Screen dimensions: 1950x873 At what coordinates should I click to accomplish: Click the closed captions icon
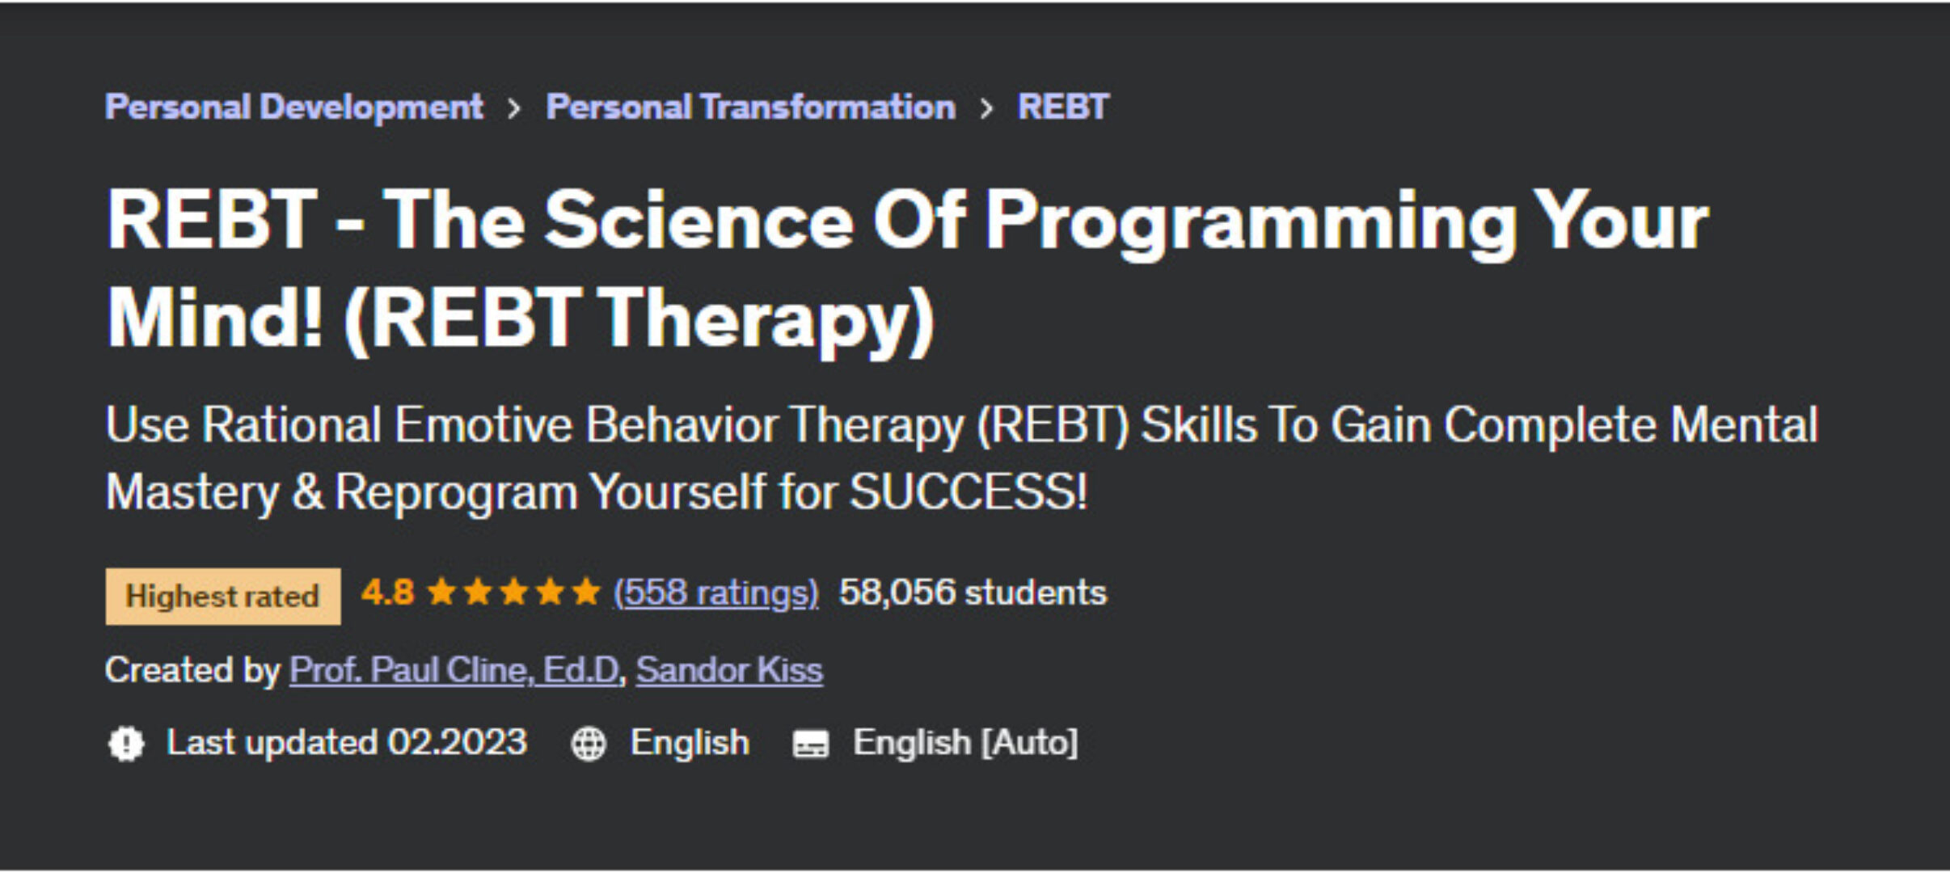[812, 742]
